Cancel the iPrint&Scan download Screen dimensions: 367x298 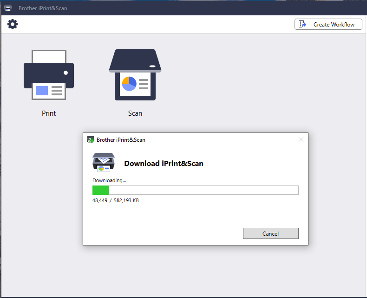[270, 233]
